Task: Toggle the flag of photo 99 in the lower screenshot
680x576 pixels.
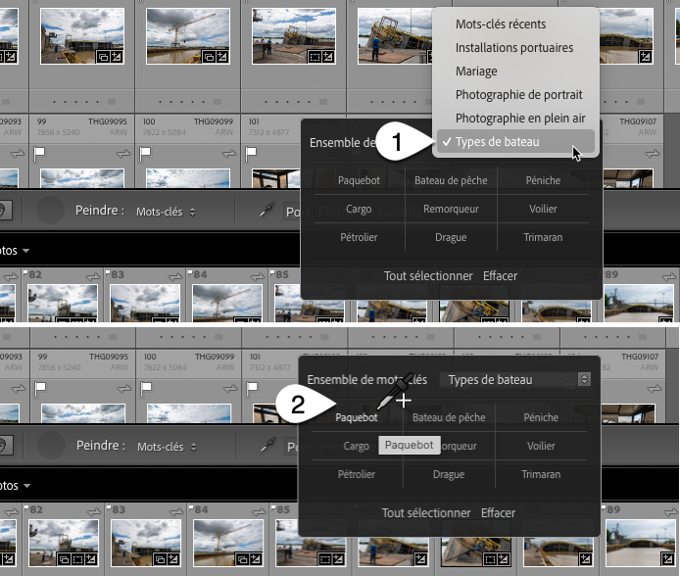Action: tap(40, 388)
